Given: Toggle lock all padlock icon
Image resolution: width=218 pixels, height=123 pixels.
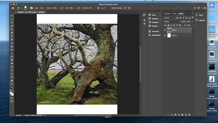Looking at the screenshot, I should (x=180, y=25).
